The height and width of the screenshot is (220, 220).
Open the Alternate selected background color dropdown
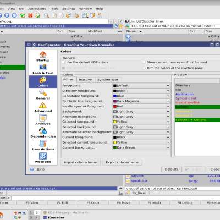(141, 132)
